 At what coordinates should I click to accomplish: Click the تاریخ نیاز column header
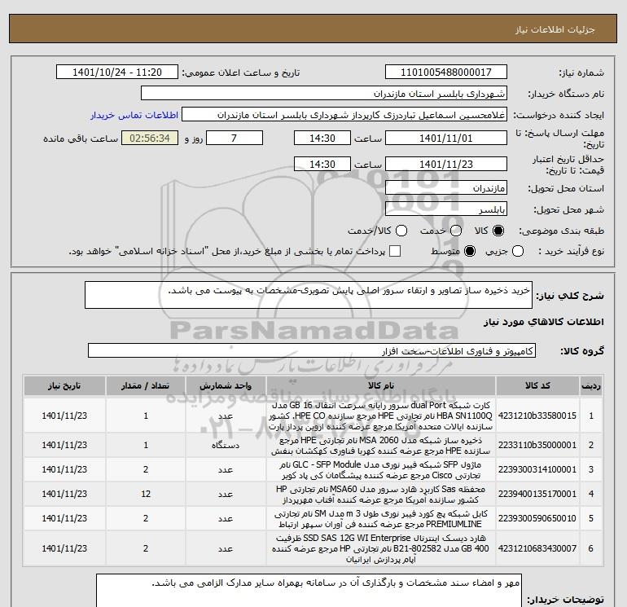(64, 385)
